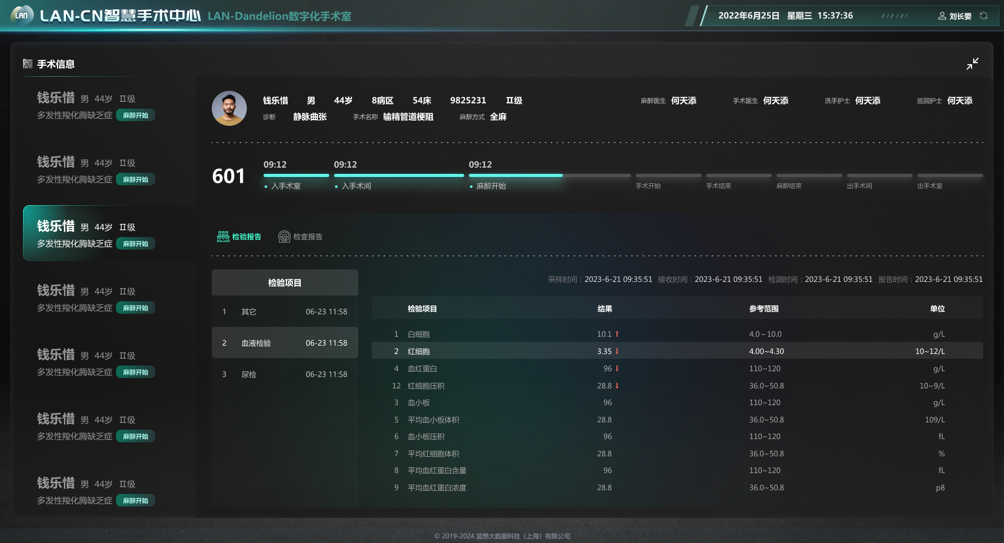Click the refresh icon beside the username
Image resolution: width=1004 pixels, height=543 pixels.
(x=984, y=16)
